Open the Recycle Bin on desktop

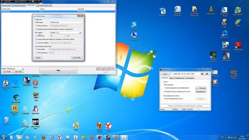tap(7, 121)
